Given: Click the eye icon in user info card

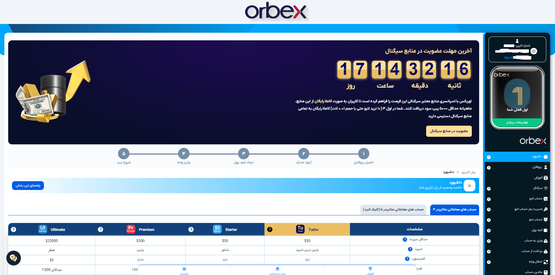Looking at the screenshot, I should 534,51.
